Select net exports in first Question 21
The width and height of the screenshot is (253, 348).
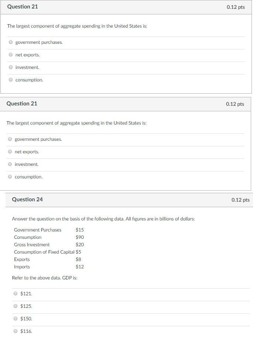[11, 55]
